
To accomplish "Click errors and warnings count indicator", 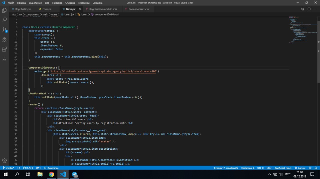I will click(28, 168).
